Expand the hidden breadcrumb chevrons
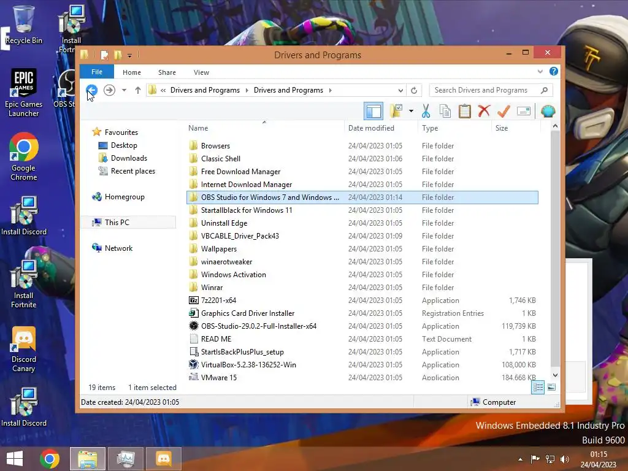628x471 pixels. click(x=163, y=90)
